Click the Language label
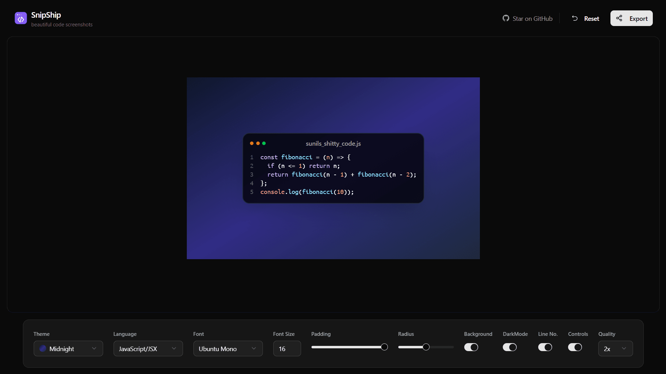666x374 pixels. (125, 334)
